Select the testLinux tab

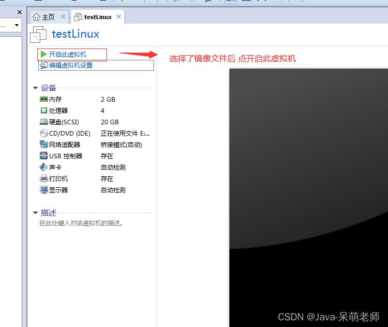tap(98, 17)
